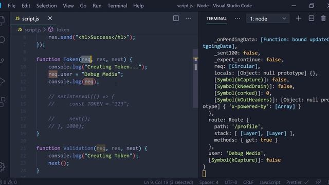Click the 'Token' function name

point(71,60)
